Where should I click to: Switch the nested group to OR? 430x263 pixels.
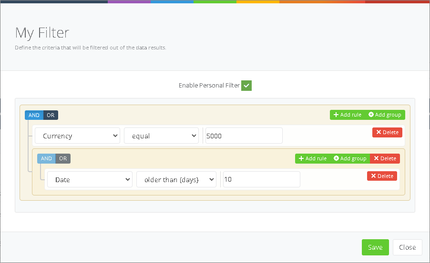pos(63,159)
